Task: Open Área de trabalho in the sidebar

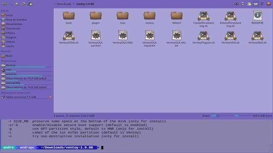Action: pyautogui.click(x=16, y=20)
